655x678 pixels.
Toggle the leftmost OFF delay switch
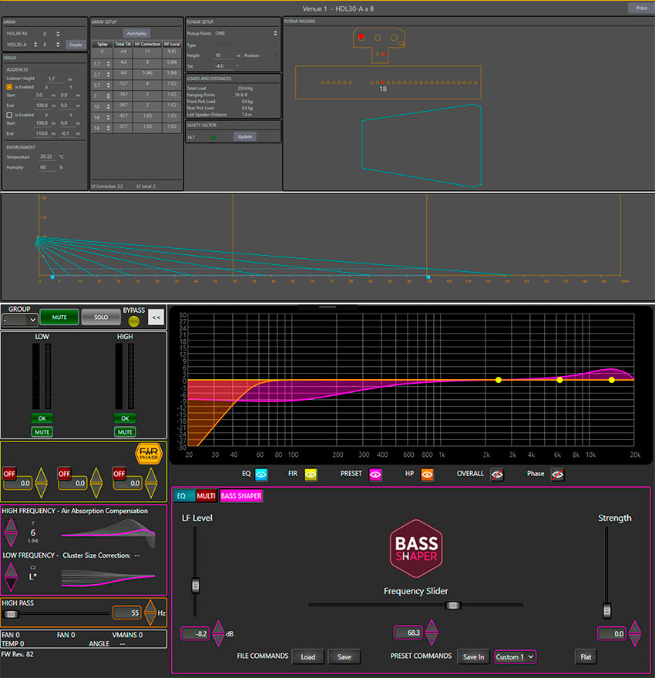(x=9, y=474)
